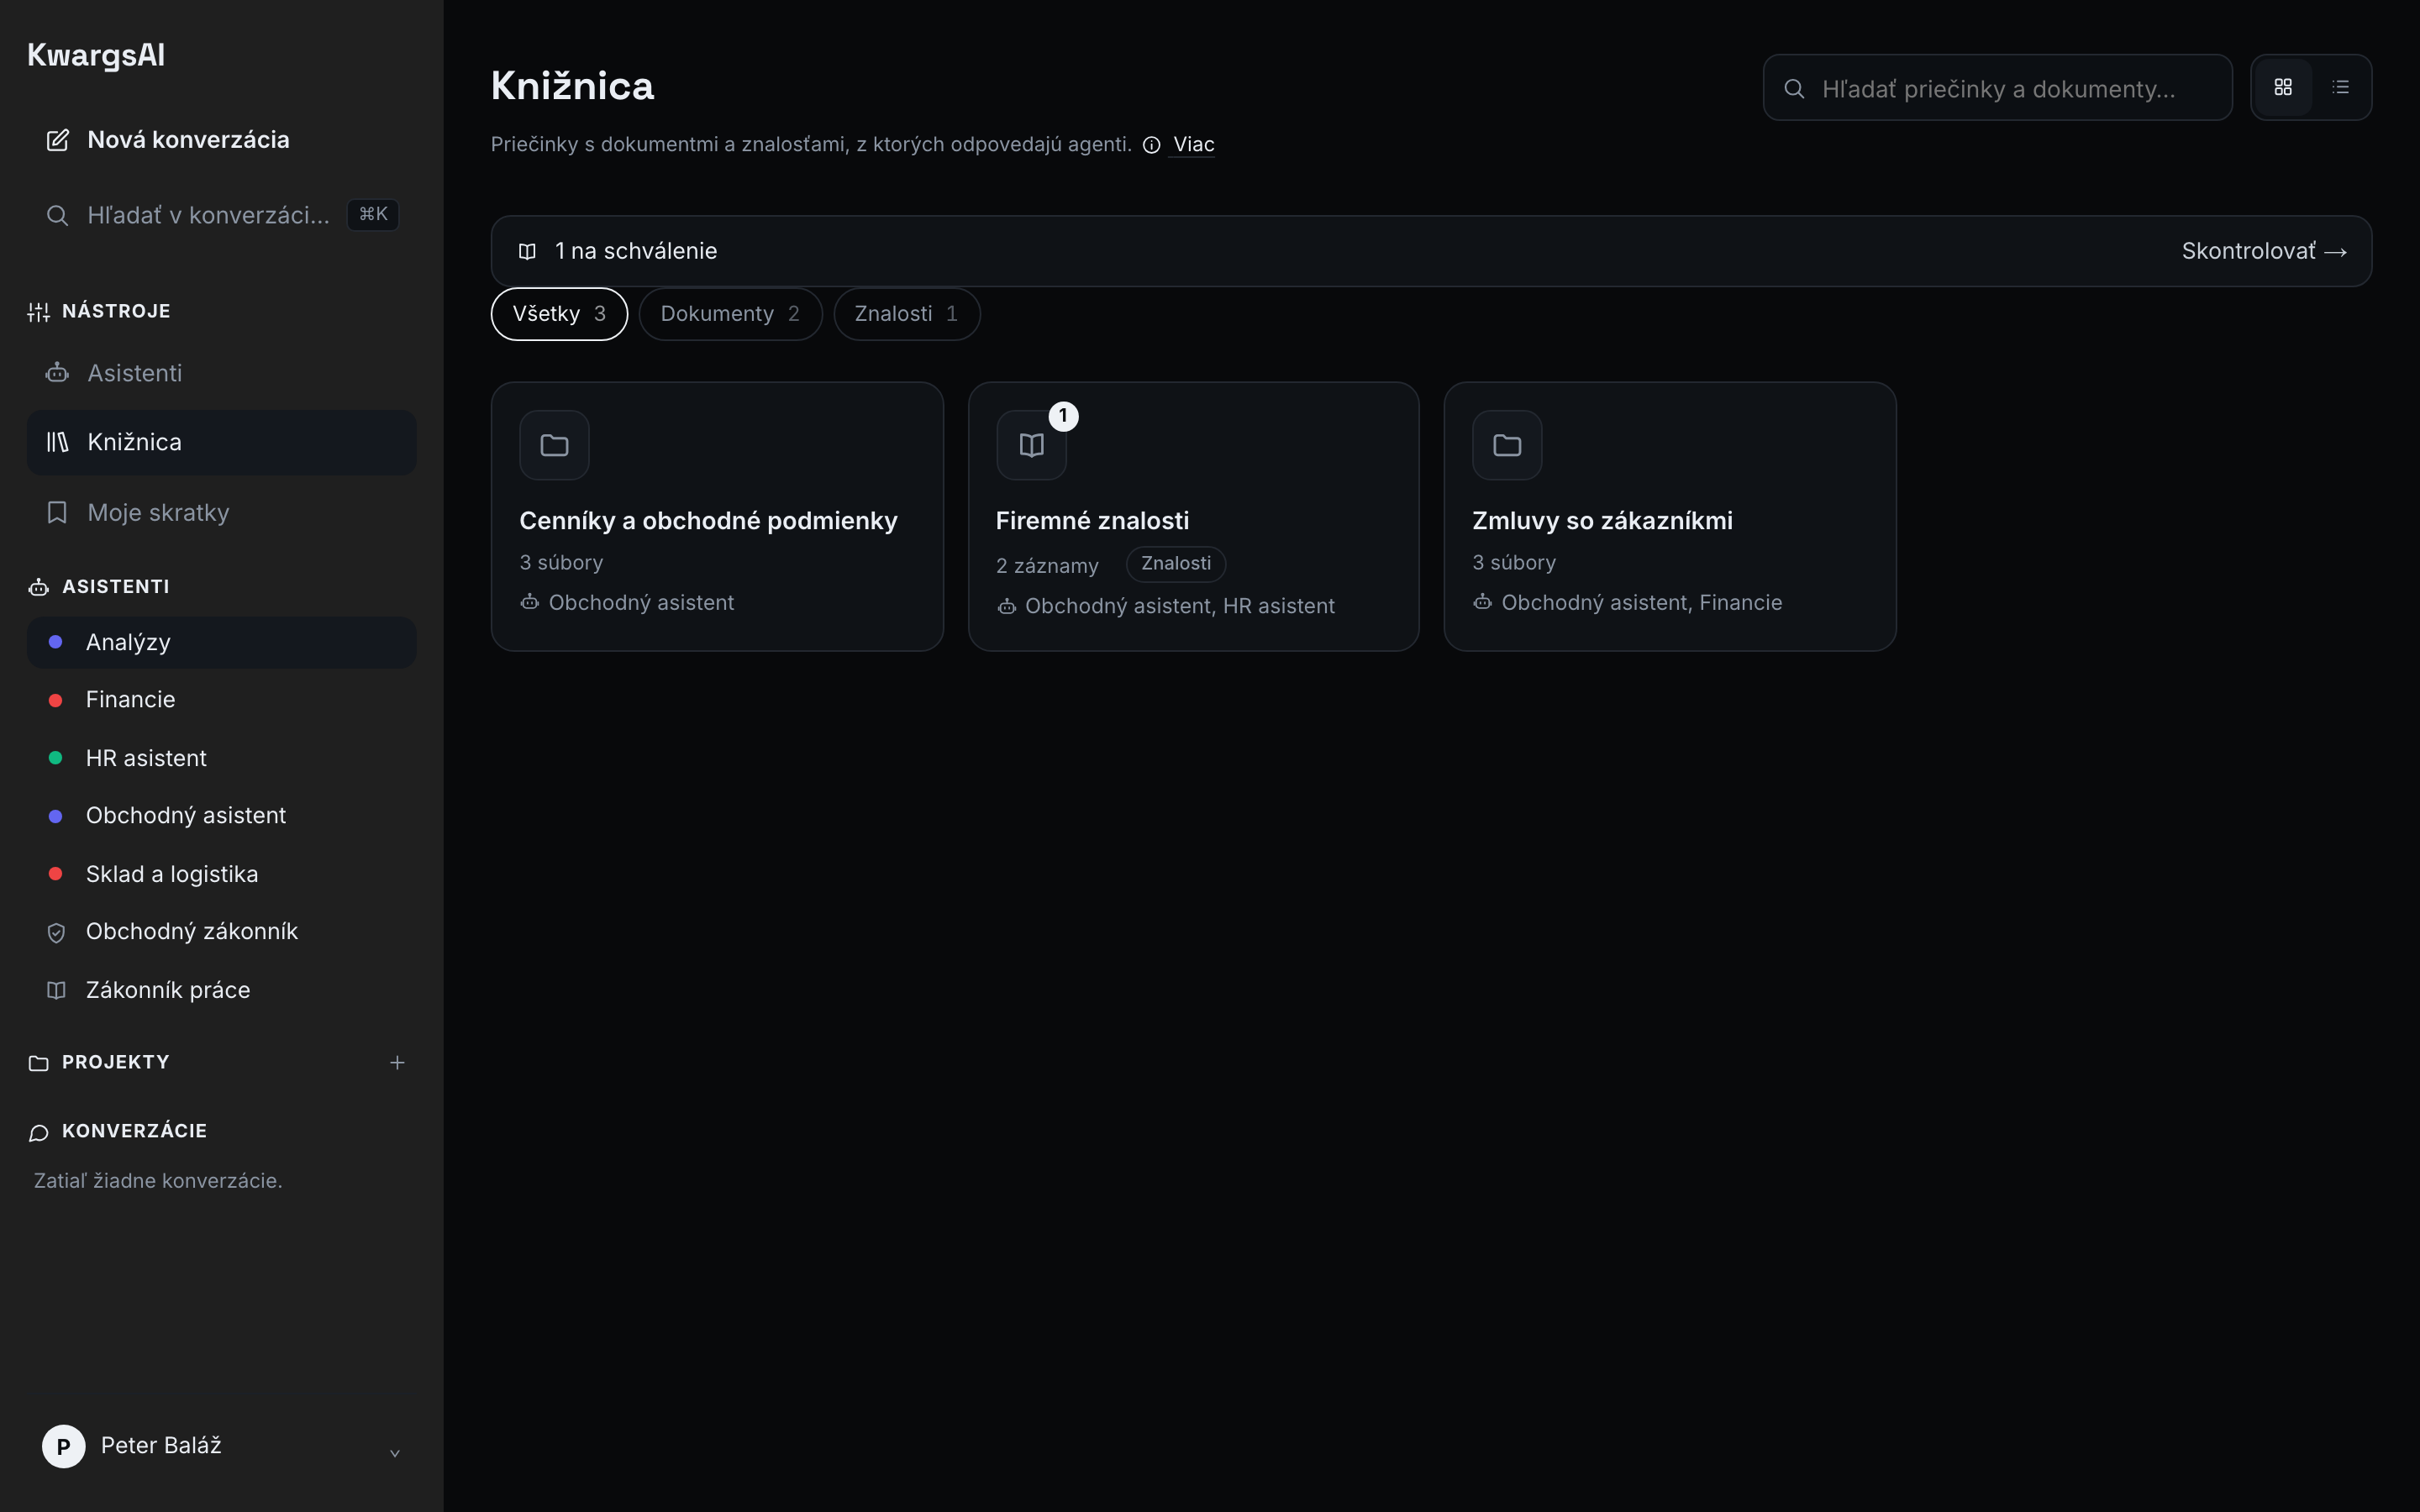
Task: Open Asistenti via the robot icon
Action: click(x=57, y=373)
